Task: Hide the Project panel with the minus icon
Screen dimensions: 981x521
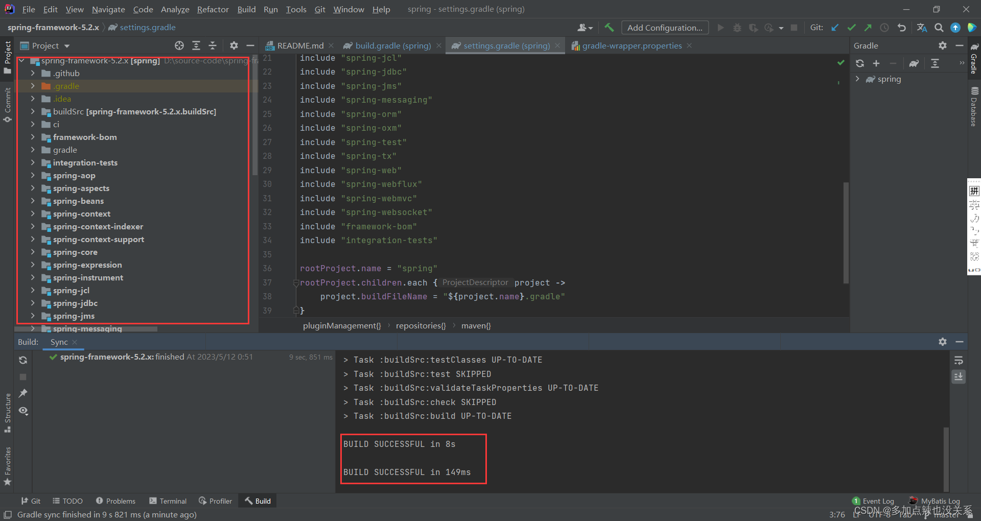Action: pos(250,45)
